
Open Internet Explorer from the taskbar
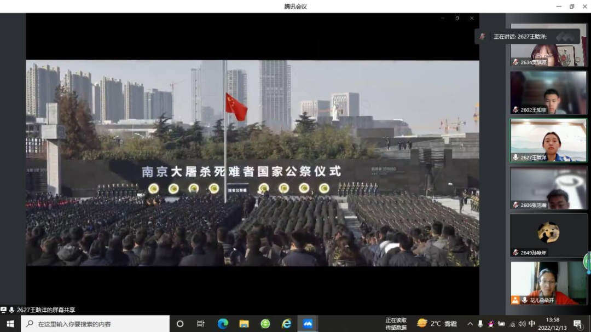(286, 324)
